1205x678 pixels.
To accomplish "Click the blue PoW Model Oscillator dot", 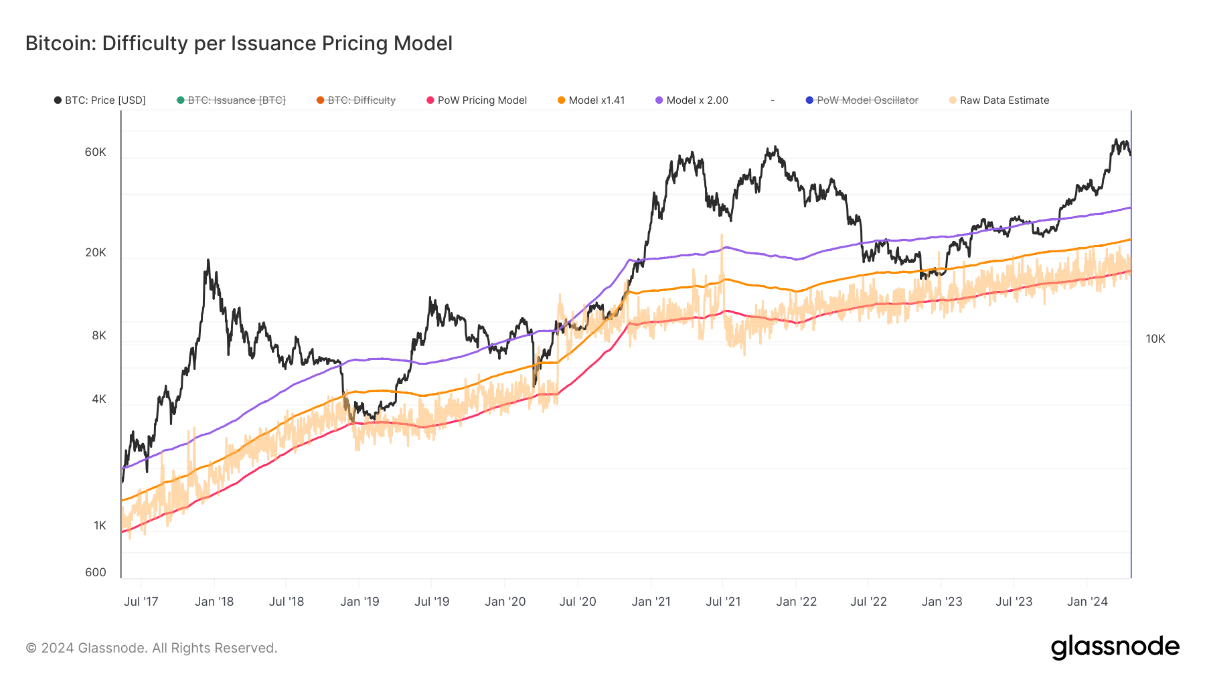I will (809, 100).
